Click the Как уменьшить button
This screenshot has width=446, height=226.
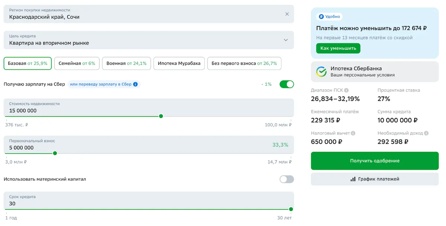338,48
